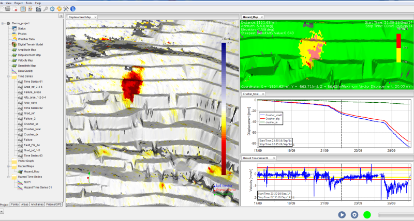
Task: Click the clipboard icon in toolbar
Action: coord(24,9)
